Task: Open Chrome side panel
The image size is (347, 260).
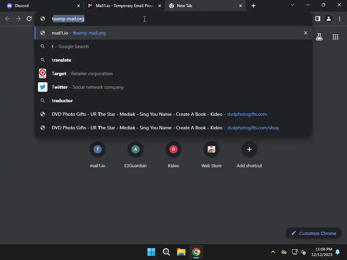Action: click(x=318, y=19)
